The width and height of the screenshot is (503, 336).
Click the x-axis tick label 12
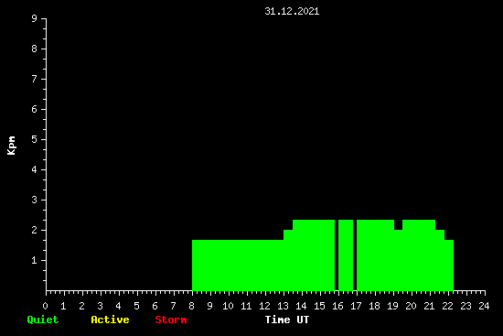point(264,306)
